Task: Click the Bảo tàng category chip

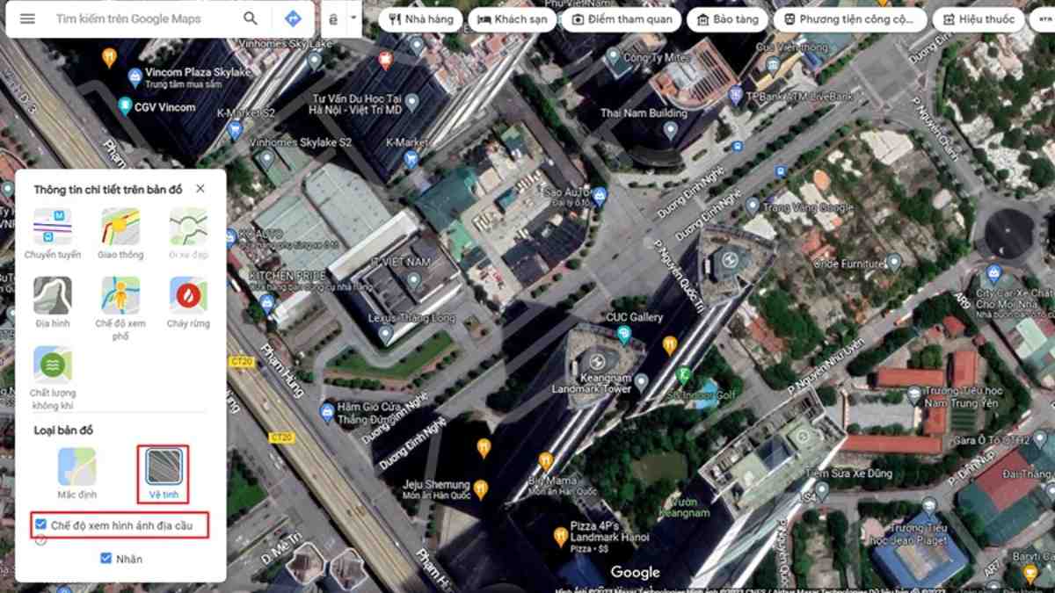Action: point(727,18)
